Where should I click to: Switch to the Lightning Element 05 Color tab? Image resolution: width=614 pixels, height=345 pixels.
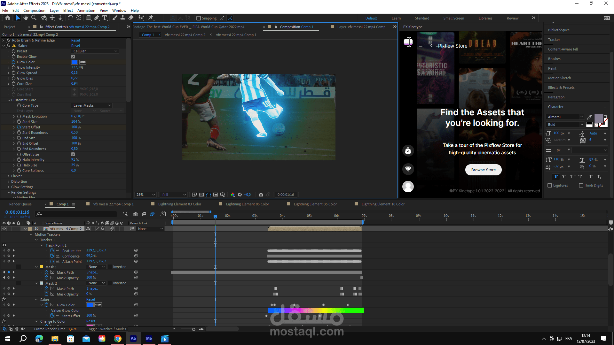point(247,204)
